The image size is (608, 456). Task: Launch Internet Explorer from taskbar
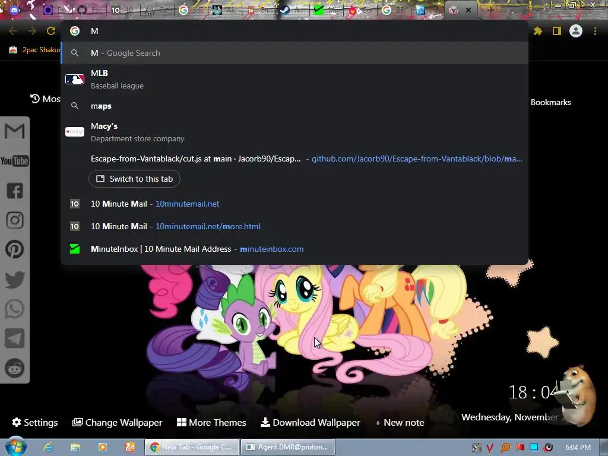(x=48, y=447)
